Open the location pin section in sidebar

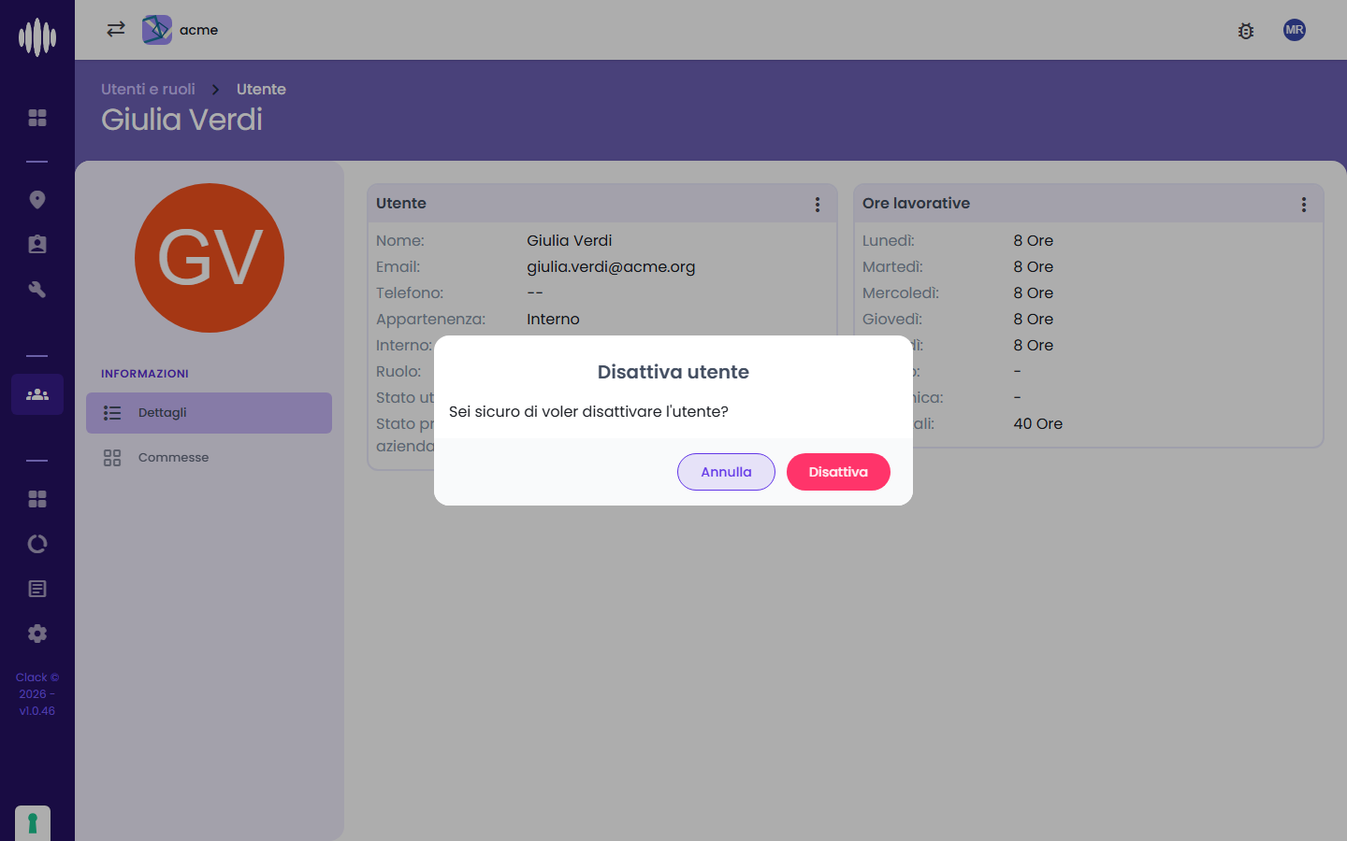coord(37,200)
